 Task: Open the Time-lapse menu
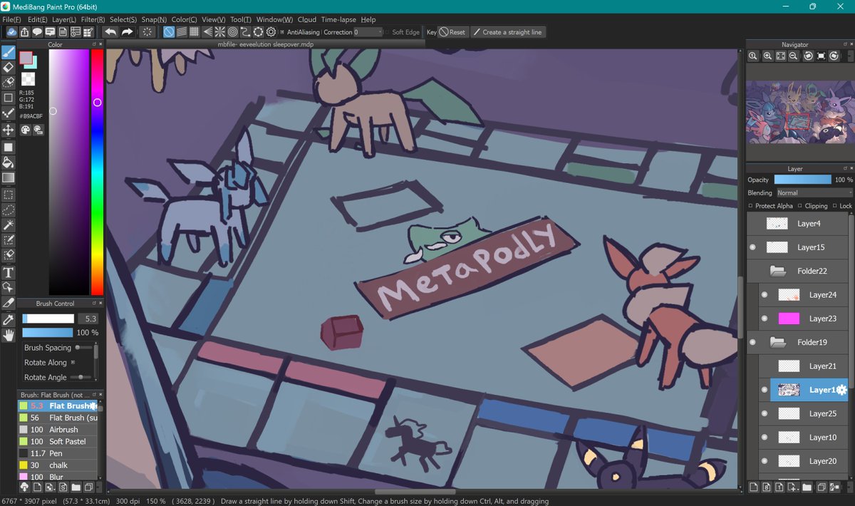(338, 19)
